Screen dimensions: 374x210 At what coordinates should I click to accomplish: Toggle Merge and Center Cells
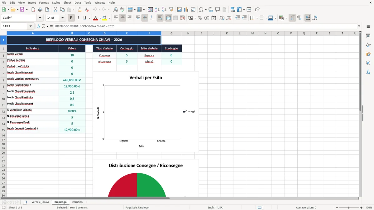[169, 18]
